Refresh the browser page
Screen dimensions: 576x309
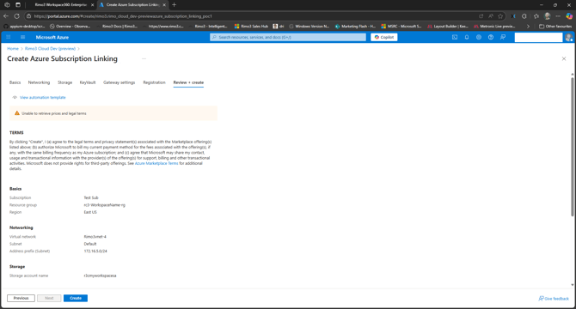16,16
